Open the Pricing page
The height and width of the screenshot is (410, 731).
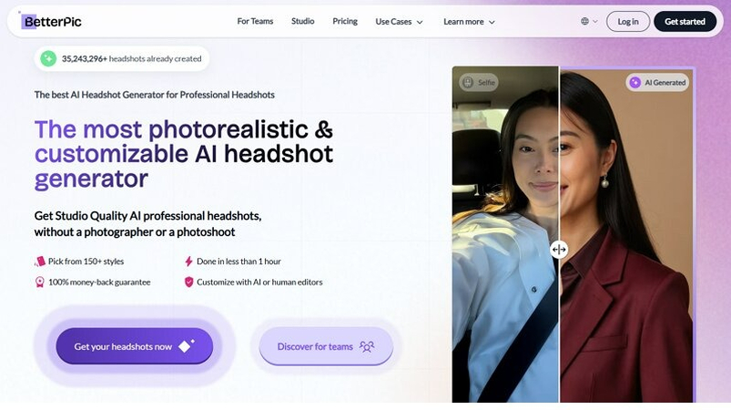[x=345, y=22]
